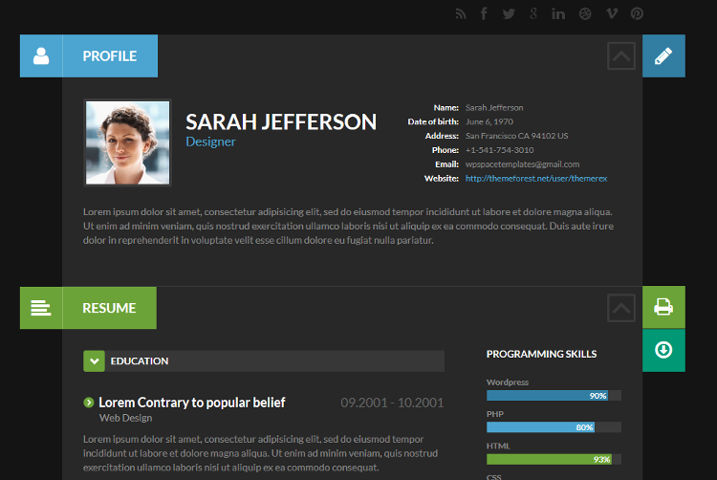Click the Designer subtitle text
717x480 pixels.
coord(210,142)
